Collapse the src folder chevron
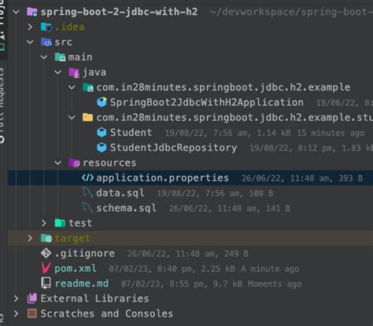 click(x=30, y=42)
